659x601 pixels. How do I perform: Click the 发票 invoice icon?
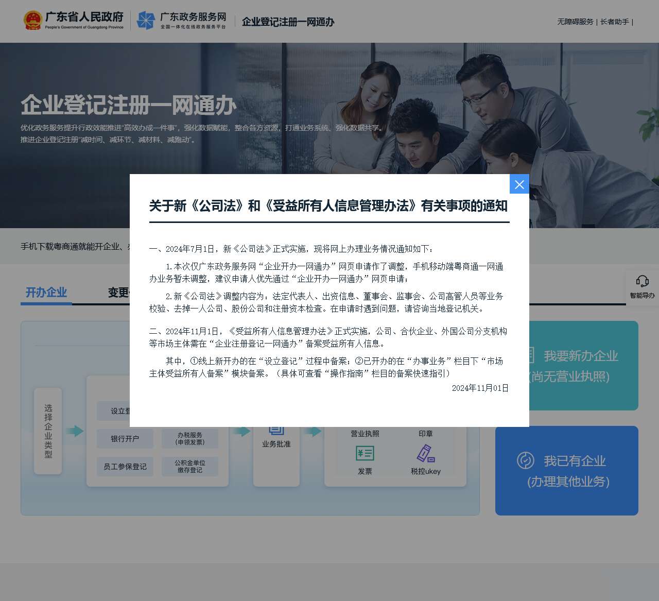click(365, 453)
